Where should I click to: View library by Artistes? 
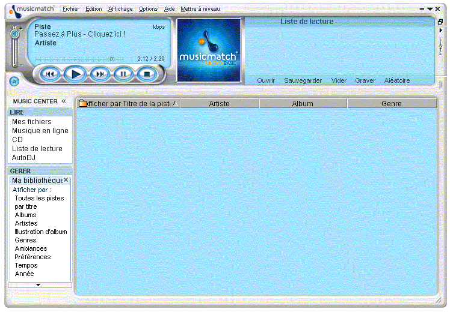pyautogui.click(x=26, y=223)
